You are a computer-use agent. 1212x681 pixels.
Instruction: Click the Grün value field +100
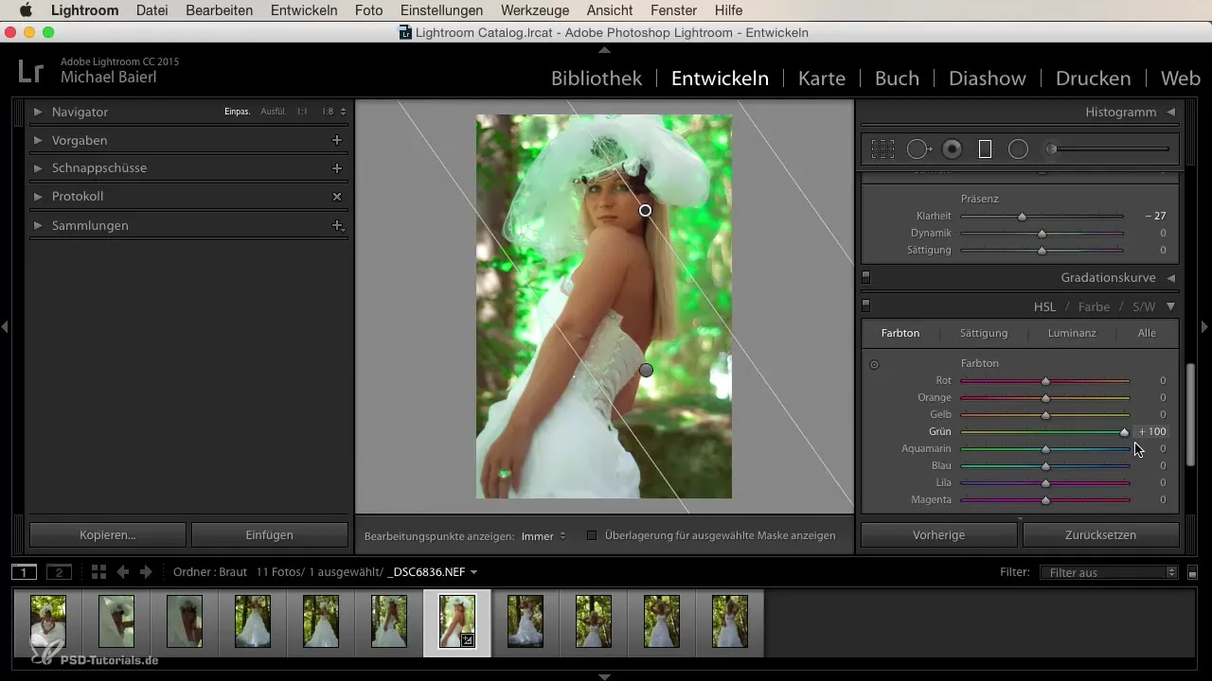[1151, 432]
